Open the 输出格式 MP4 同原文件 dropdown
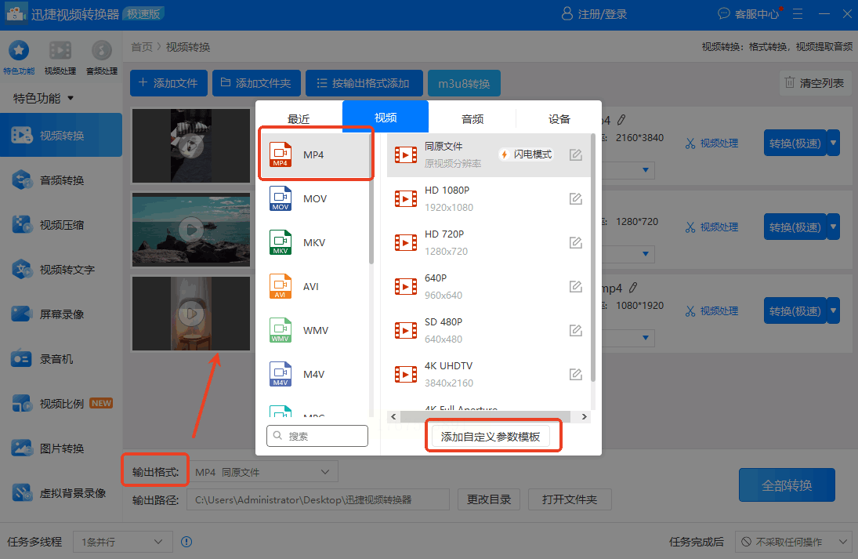Image resolution: width=858 pixels, height=559 pixels. coord(263,472)
